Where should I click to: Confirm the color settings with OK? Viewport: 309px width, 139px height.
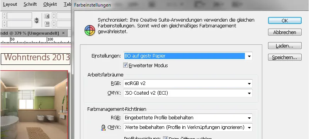(285, 20)
